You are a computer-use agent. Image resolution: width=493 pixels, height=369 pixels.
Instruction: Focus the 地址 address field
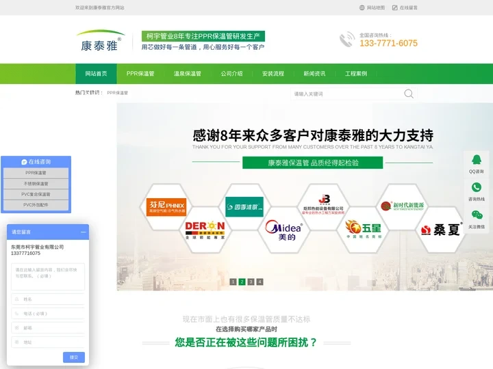click(x=48, y=342)
